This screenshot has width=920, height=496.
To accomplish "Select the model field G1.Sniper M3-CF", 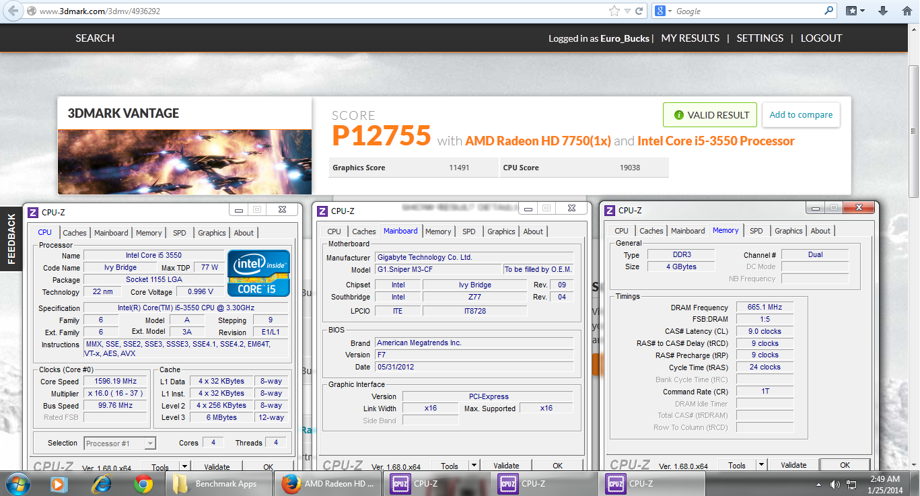I will pos(439,269).
